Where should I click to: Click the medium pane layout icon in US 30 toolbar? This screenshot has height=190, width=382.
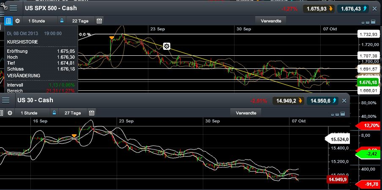pyautogui.click(x=337, y=114)
